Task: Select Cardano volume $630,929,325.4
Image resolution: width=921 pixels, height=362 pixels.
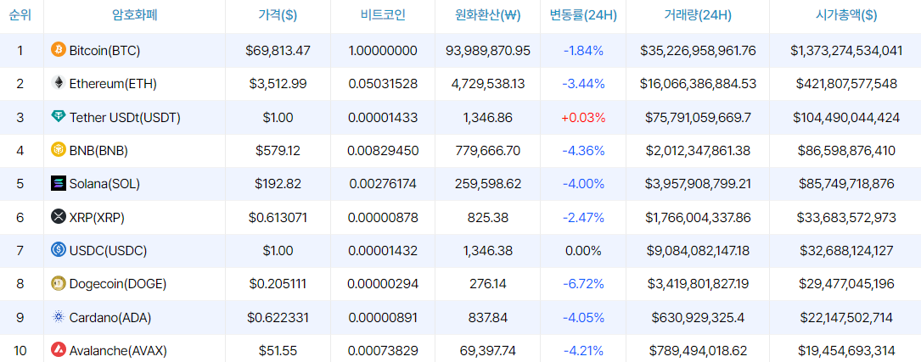Action: click(698, 317)
